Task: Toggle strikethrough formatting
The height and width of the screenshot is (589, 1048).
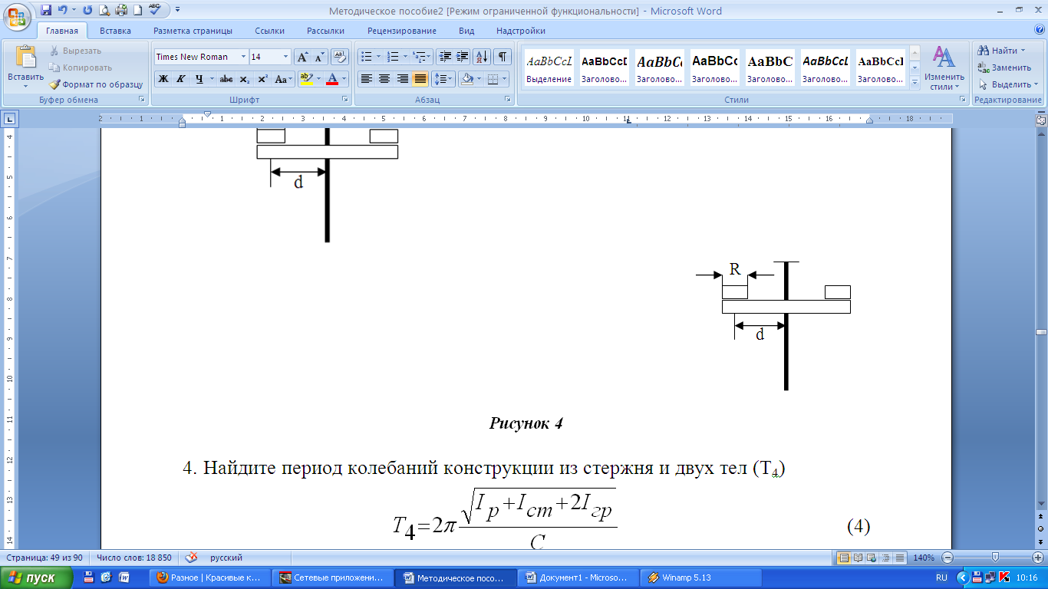Action: 226,79
